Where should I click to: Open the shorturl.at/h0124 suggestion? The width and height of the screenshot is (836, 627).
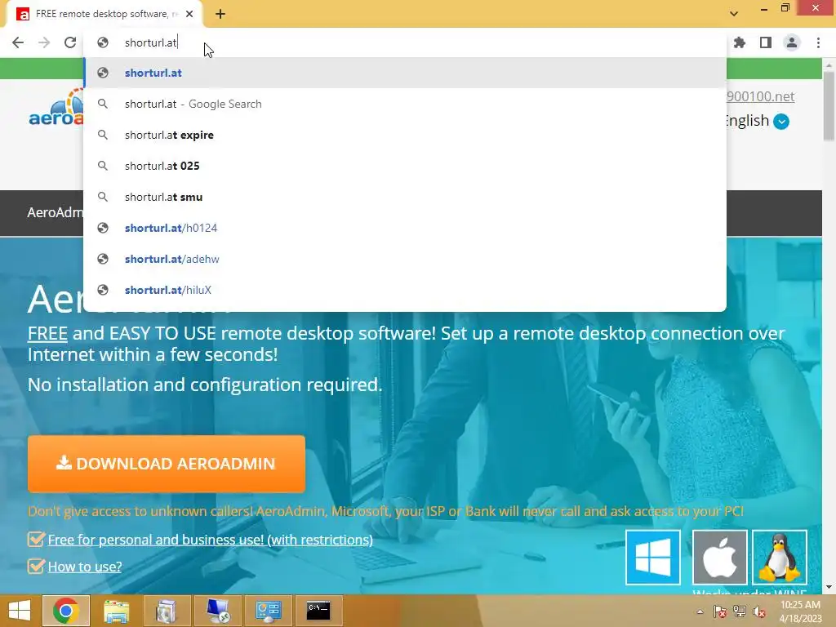pos(405,229)
